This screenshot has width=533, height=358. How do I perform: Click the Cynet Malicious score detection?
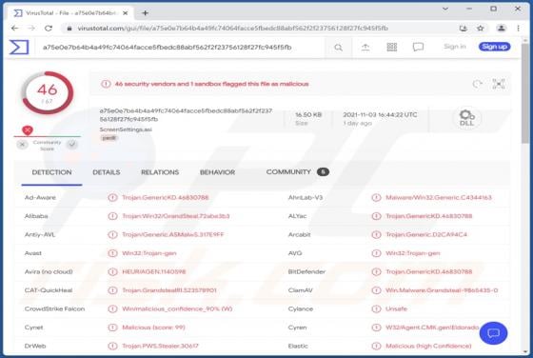pyautogui.click(x=153, y=328)
